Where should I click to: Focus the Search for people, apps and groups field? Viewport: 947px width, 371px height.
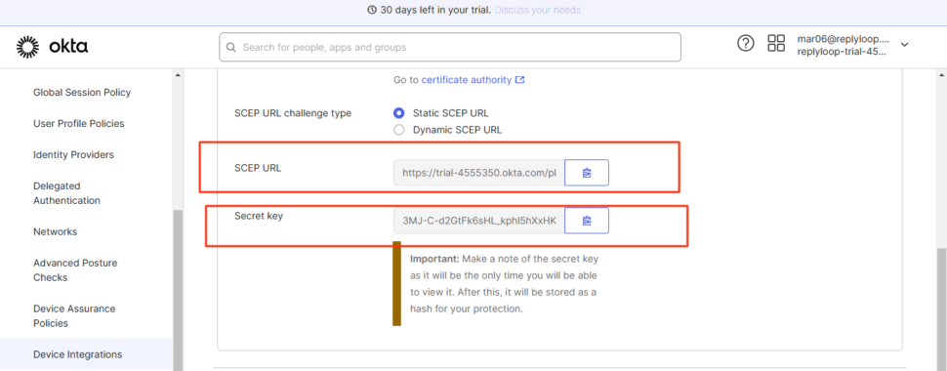pos(450,47)
